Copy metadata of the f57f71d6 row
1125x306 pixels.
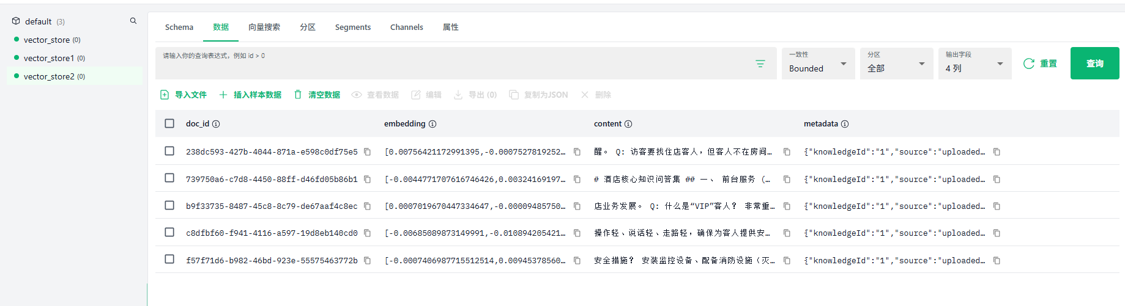pyautogui.click(x=997, y=260)
